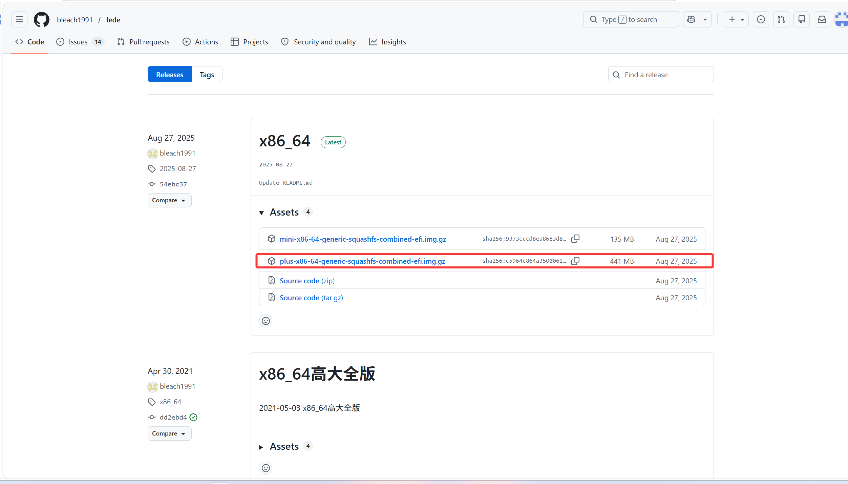Open the notifications inbox icon
This screenshot has height=484, width=848.
pyautogui.click(x=822, y=19)
